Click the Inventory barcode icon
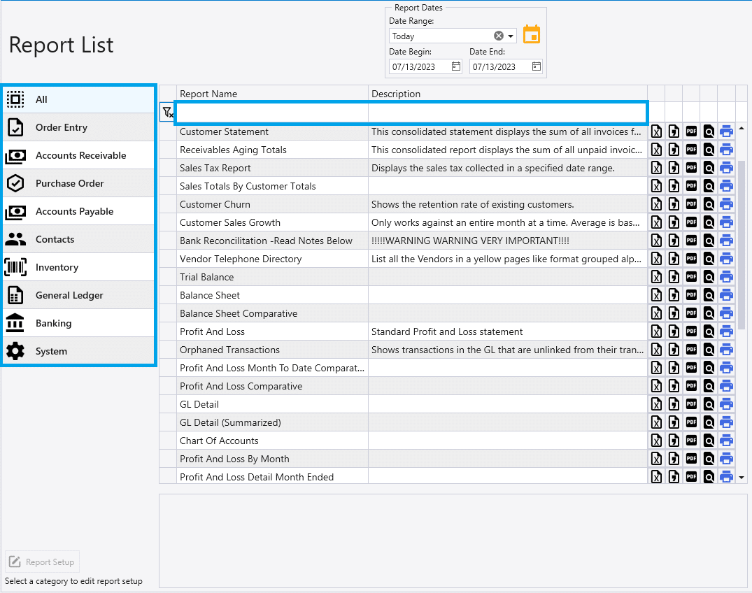 pyautogui.click(x=15, y=266)
